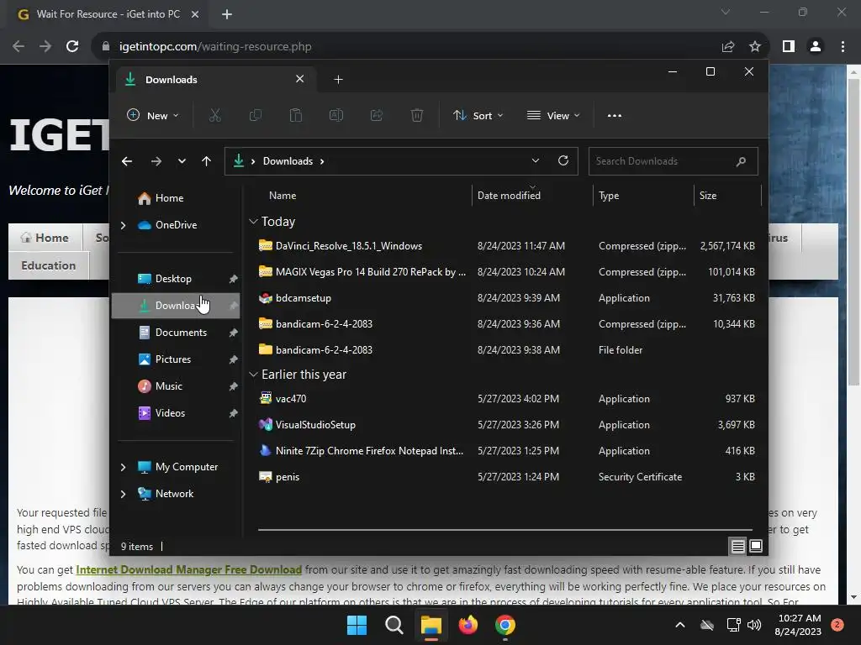This screenshot has width=861, height=645.
Task: Click the volume icon in system tray
Action: [x=754, y=625]
